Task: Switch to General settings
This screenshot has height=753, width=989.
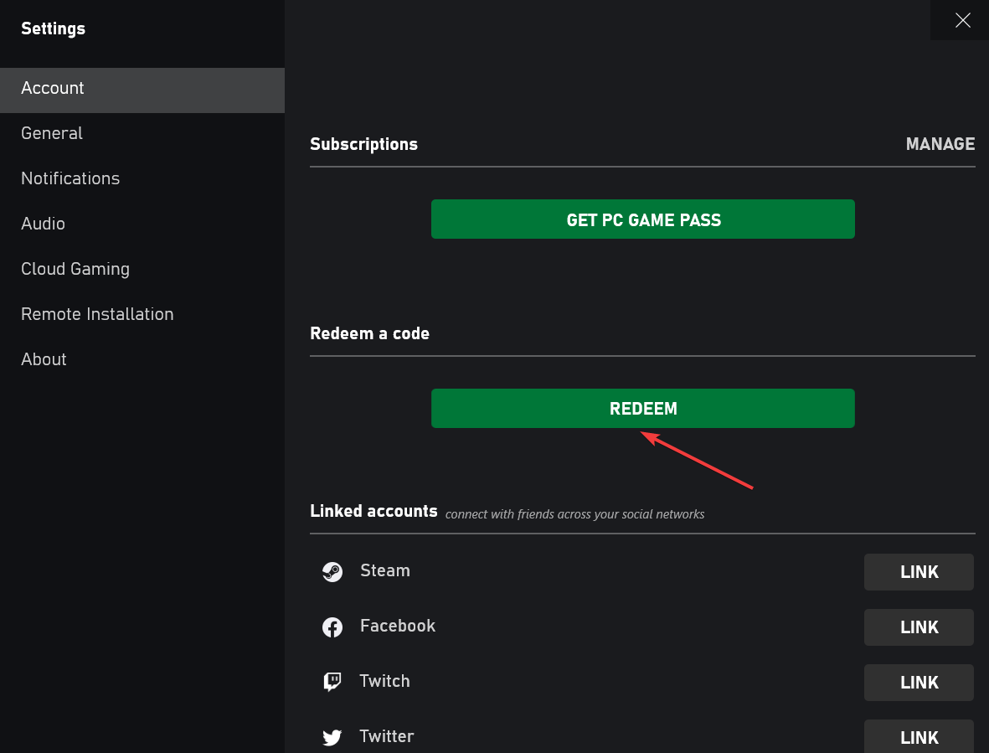Action: click(142, 133)
